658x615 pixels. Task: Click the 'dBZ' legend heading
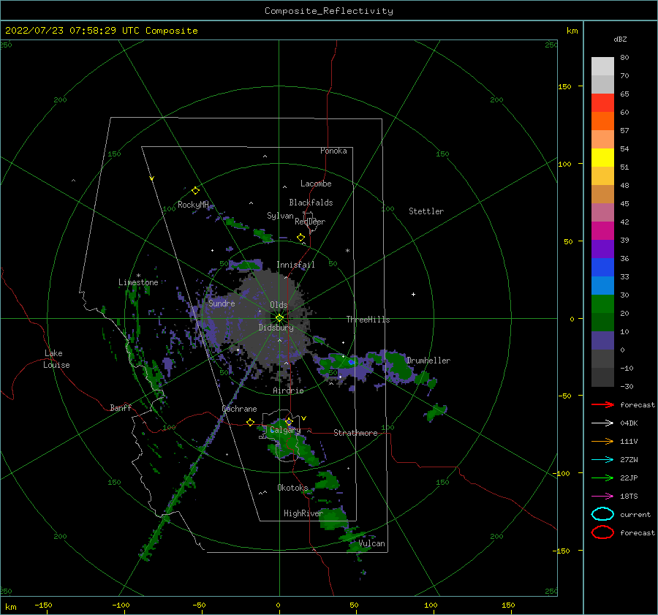620,39
